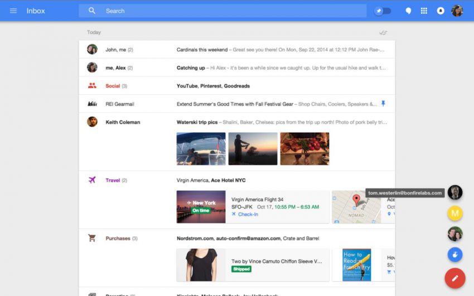
Task: Unpin the REI Gearmail email
Action: coord(383,104)
